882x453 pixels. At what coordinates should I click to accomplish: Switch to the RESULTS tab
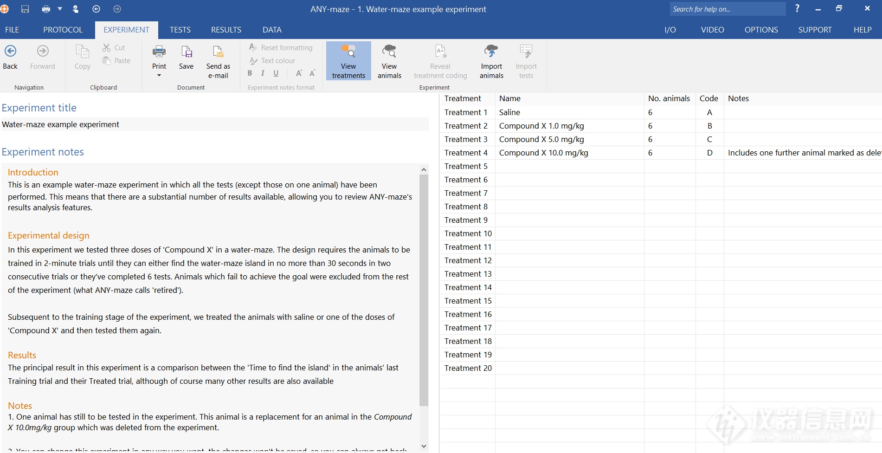coord(226,30)
